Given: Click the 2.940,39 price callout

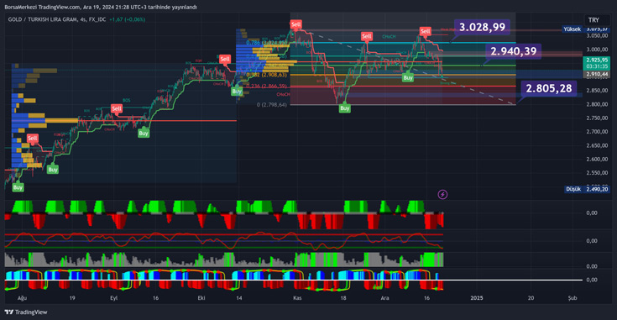Looking at the screenshot, I should tap(514, 51).
